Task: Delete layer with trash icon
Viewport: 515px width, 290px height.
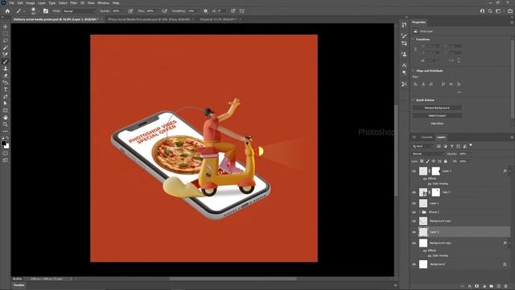Action: click(x=506, y=287)
